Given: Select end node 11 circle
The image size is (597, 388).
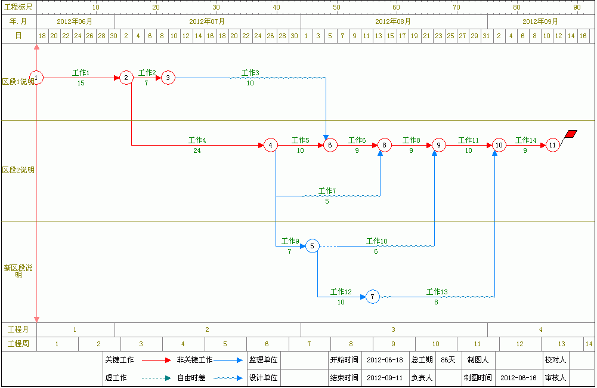Looking at the screenshot, I should [x=553, y=145].
